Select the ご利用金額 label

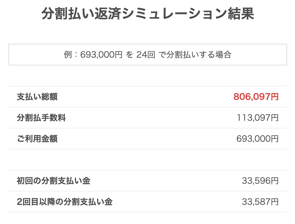[37, 139]
